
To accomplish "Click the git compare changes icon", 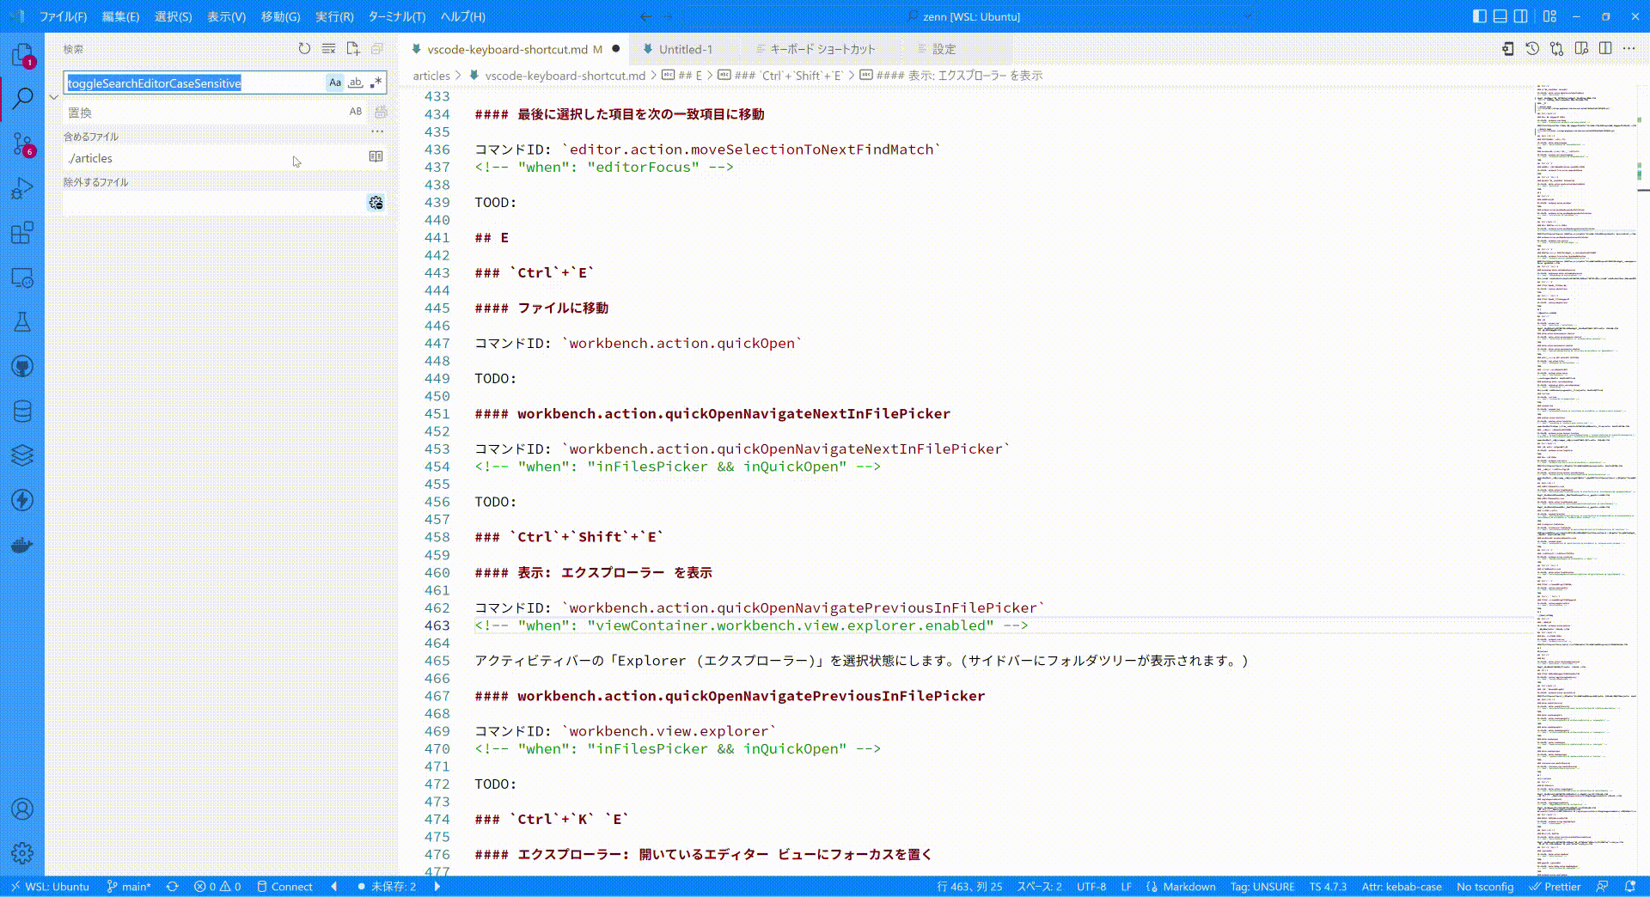I will tap(1556, 49).
